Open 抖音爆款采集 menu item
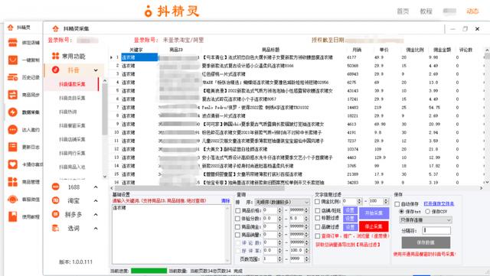 [x=72, y=84]
